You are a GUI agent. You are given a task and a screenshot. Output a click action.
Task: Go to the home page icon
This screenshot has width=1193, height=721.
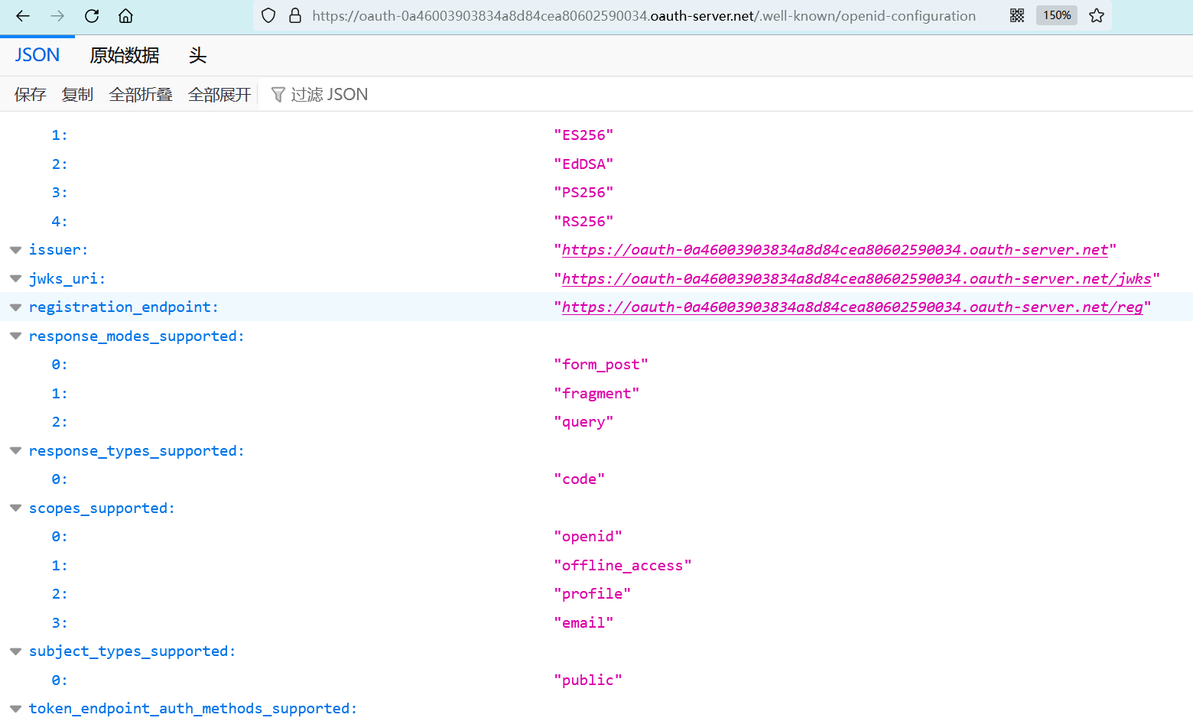pyautogui.click(x=126, y=16)
